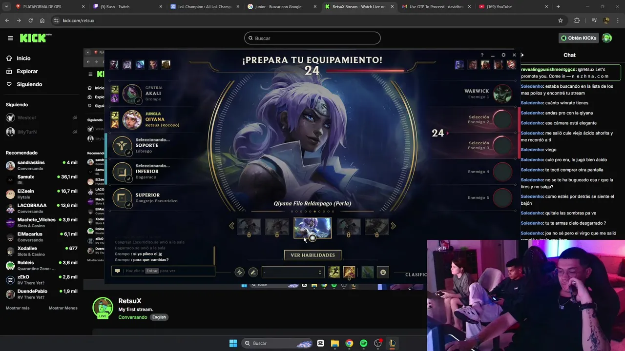
Task: Click the VER HABILIDADES button
Action: pos(312,255)
